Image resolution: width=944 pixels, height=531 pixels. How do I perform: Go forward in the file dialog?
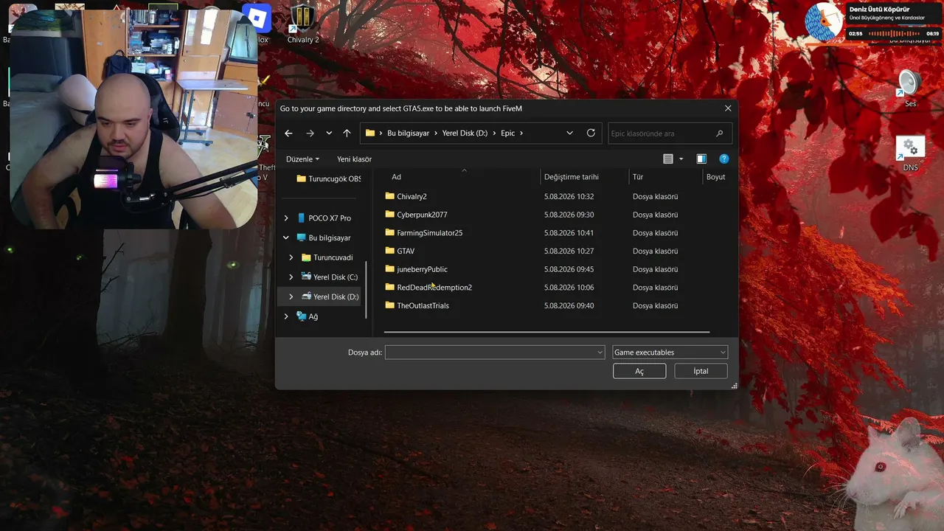[310, 133]
